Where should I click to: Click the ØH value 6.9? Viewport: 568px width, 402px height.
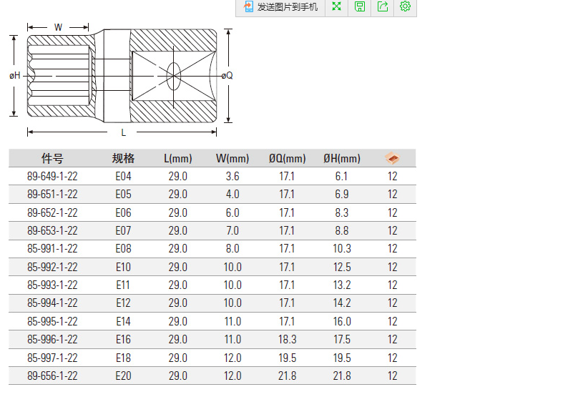(342, 195)
